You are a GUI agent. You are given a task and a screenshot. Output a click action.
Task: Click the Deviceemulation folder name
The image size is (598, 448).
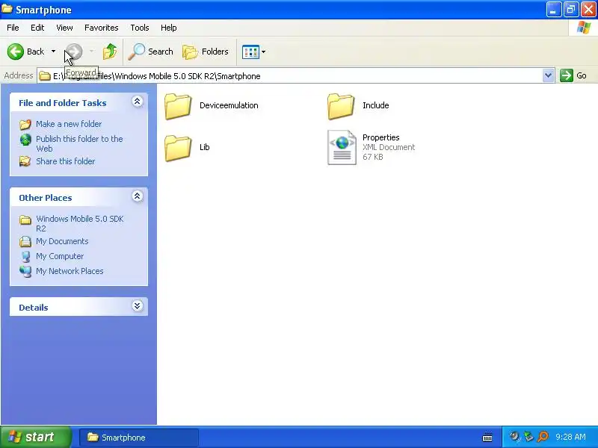click(229, 105)
